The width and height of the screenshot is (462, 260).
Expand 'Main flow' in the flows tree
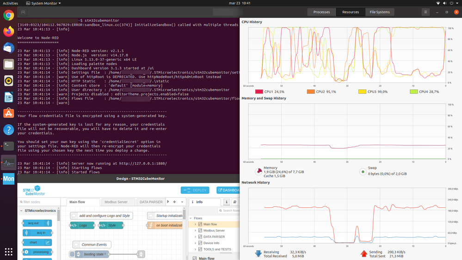point(195,224)
